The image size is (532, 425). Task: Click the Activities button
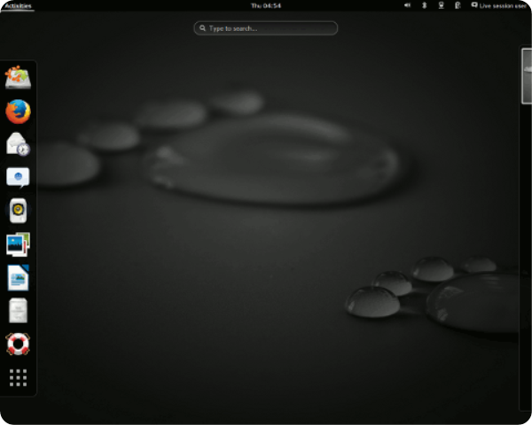(18, 6)
